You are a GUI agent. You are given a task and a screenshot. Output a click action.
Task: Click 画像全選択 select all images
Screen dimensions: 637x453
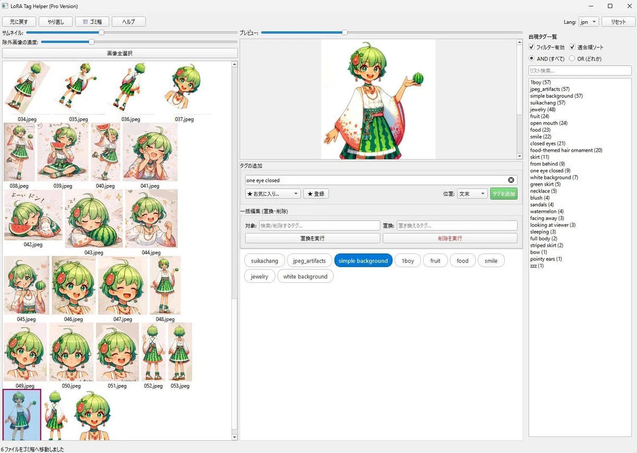[120, 53]
